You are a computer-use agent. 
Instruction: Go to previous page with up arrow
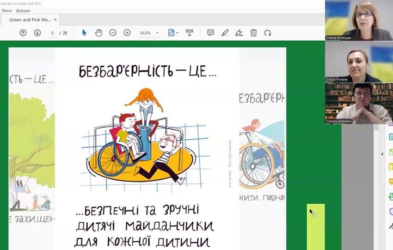tap(23, 33)
